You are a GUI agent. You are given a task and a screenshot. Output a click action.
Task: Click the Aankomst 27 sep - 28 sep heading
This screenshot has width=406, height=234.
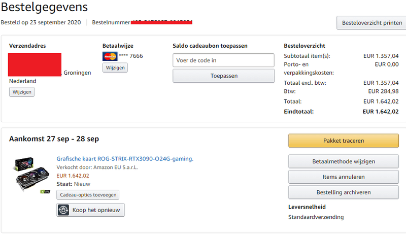(x=54, y=139)
